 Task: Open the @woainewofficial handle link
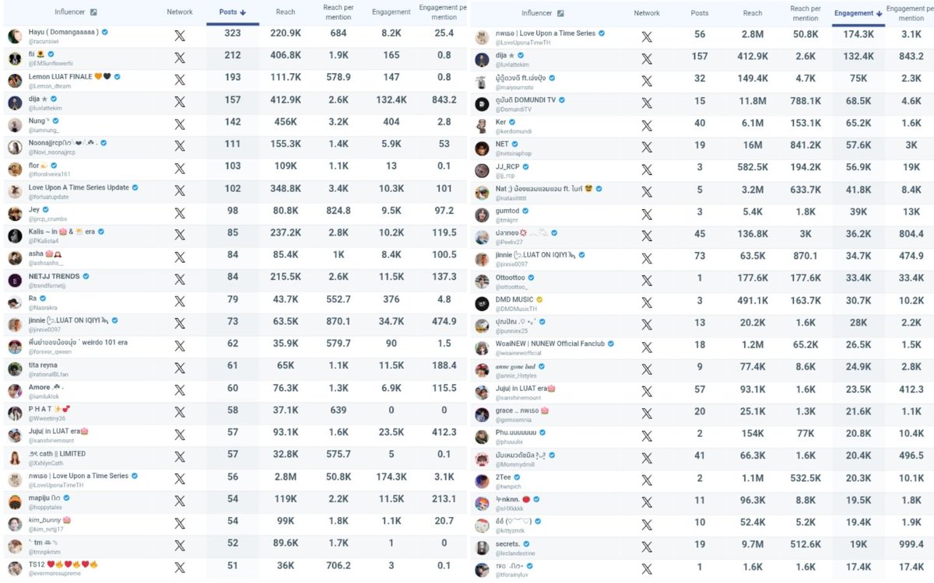(x=520, y=353)
